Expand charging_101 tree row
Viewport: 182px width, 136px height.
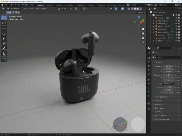click(153, 21)
